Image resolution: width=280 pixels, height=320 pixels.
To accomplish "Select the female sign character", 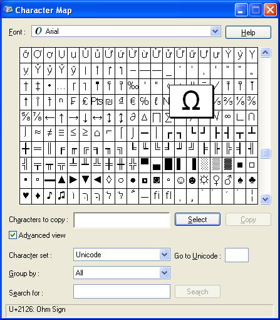I will pos(216,181).
